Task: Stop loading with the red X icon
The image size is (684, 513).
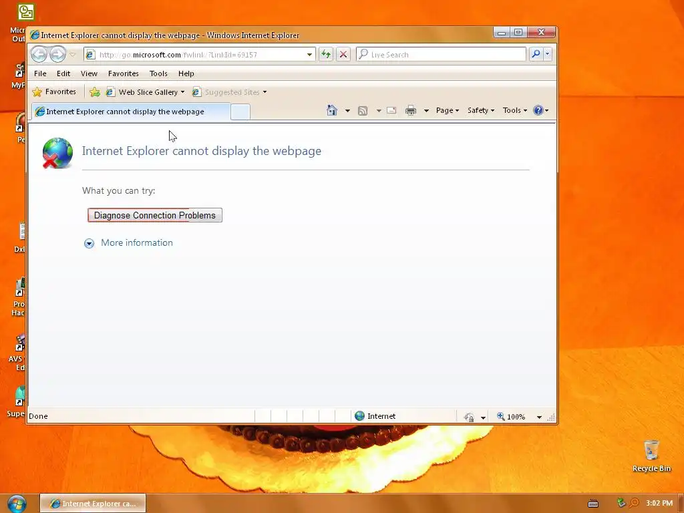Action: pyautogui.click(x=343, y=54)
